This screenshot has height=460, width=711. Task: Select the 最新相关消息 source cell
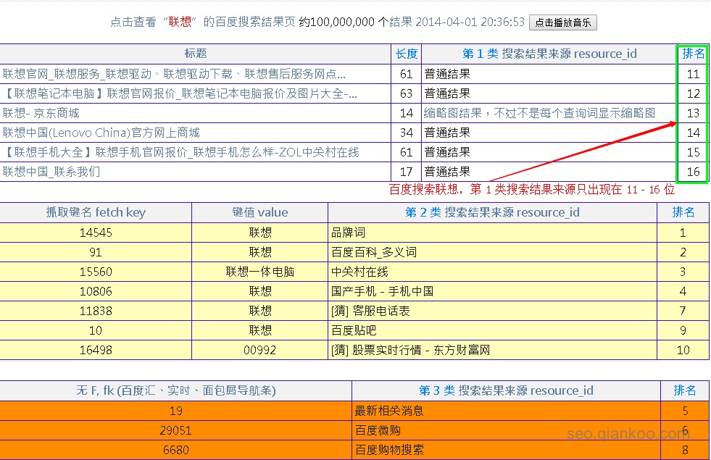coord(506,411)
